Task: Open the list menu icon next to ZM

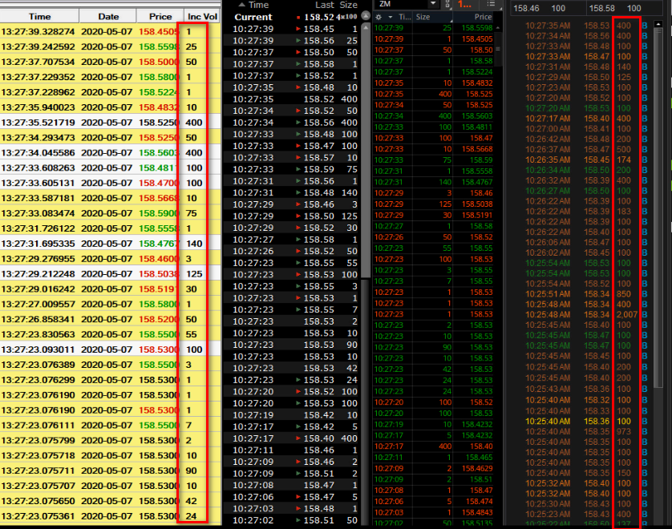Action: click(491, 4)
